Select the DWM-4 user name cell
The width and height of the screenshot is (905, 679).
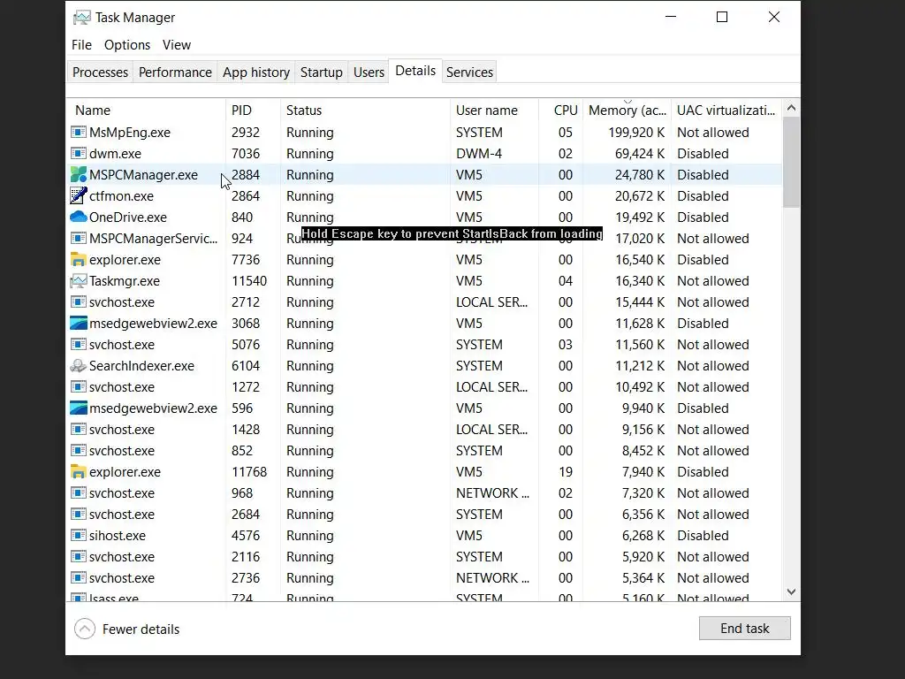coord(479,154)
